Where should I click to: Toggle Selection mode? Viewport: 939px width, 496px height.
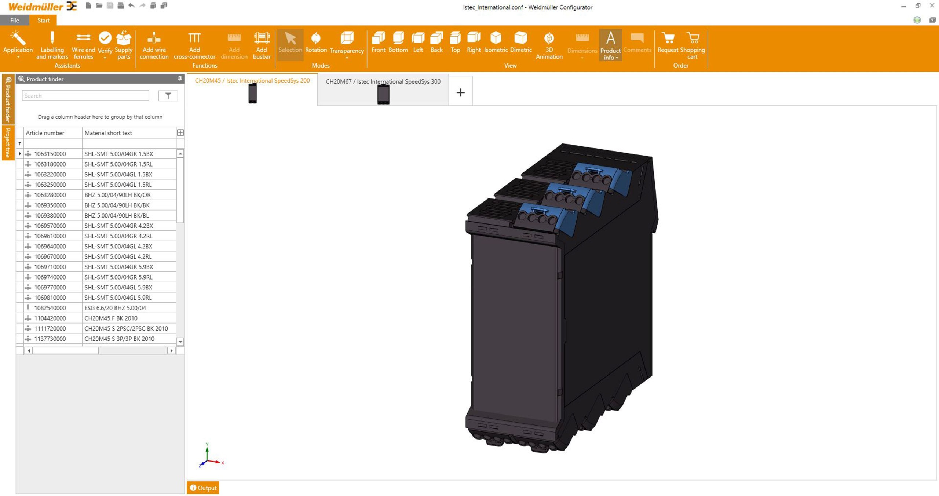click(290, 43)
